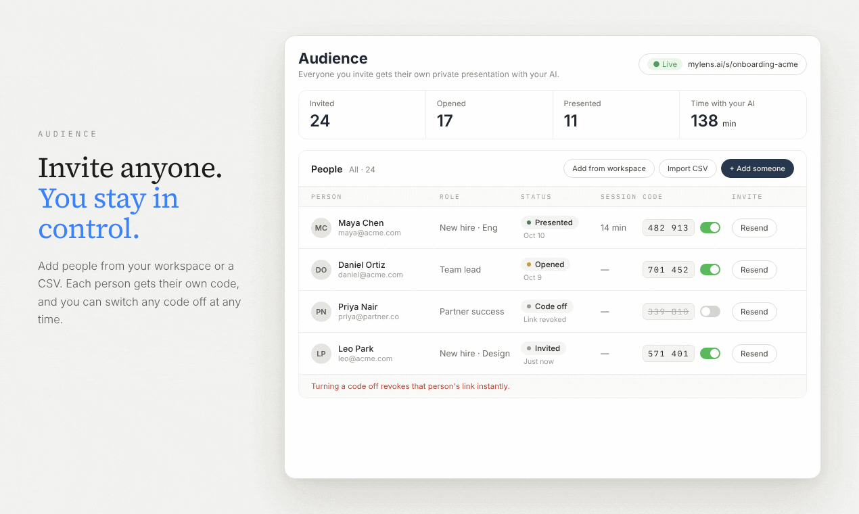Click Daniel Ortiz's DO avatar icon
The image size is (859, 514).
click(321, 270)
